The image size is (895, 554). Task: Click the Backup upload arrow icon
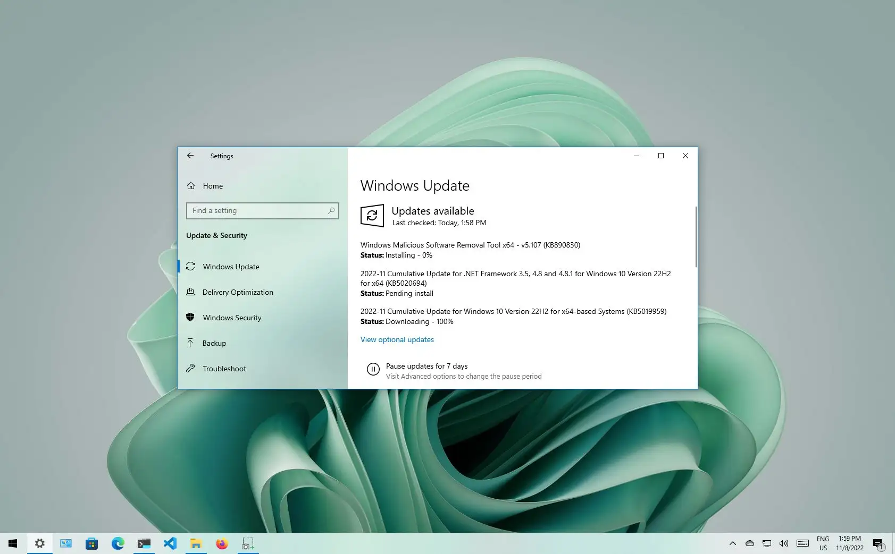coord(190,343)
